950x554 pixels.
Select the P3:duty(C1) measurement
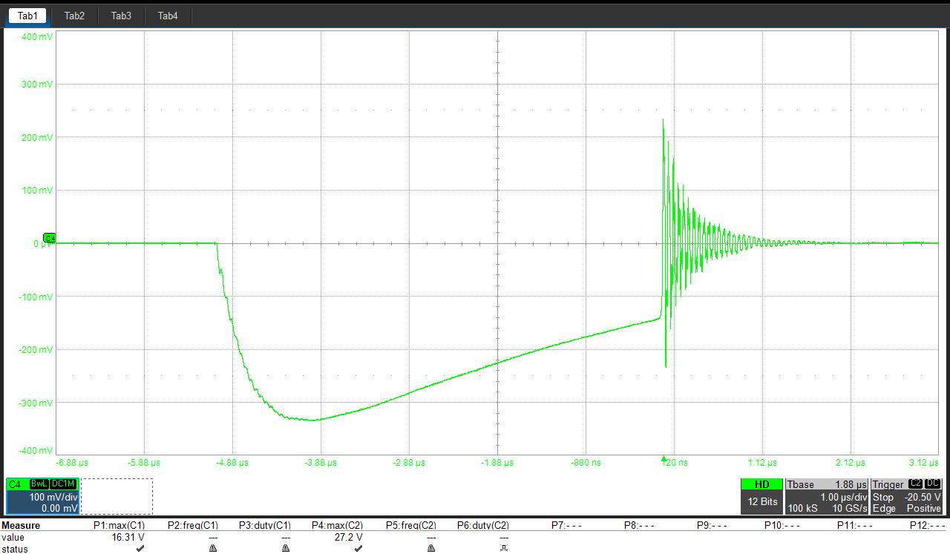point(265,525)
